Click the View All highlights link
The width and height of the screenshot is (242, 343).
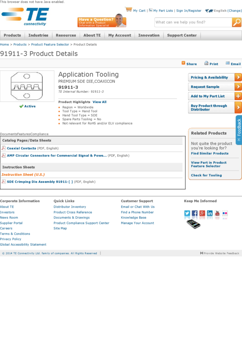99,102
